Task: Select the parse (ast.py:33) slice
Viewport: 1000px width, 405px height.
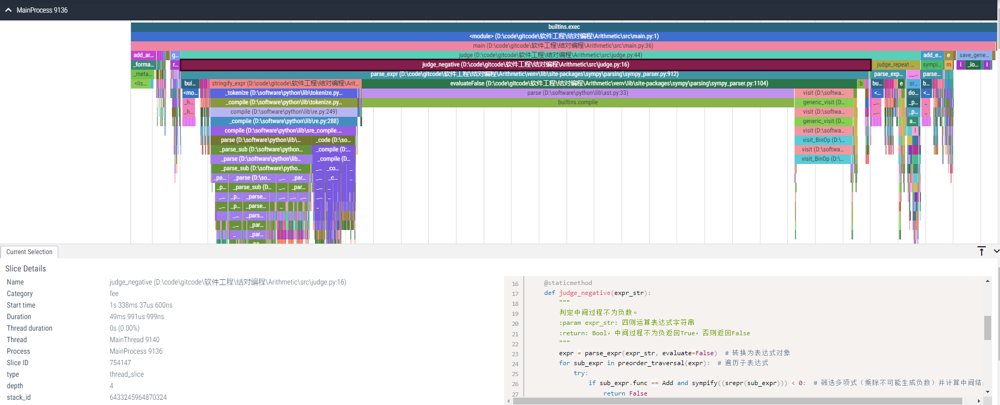Action: pyautogui.click(x=578, y=93)
